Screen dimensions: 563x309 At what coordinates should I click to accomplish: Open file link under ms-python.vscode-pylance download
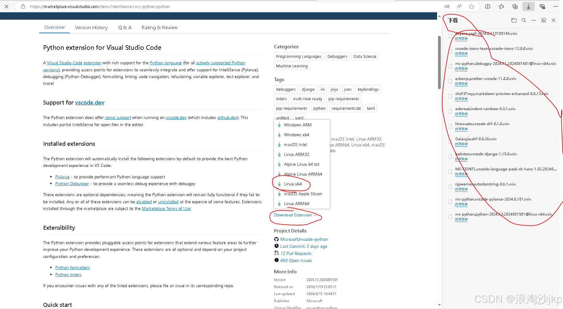pos(461,204)
